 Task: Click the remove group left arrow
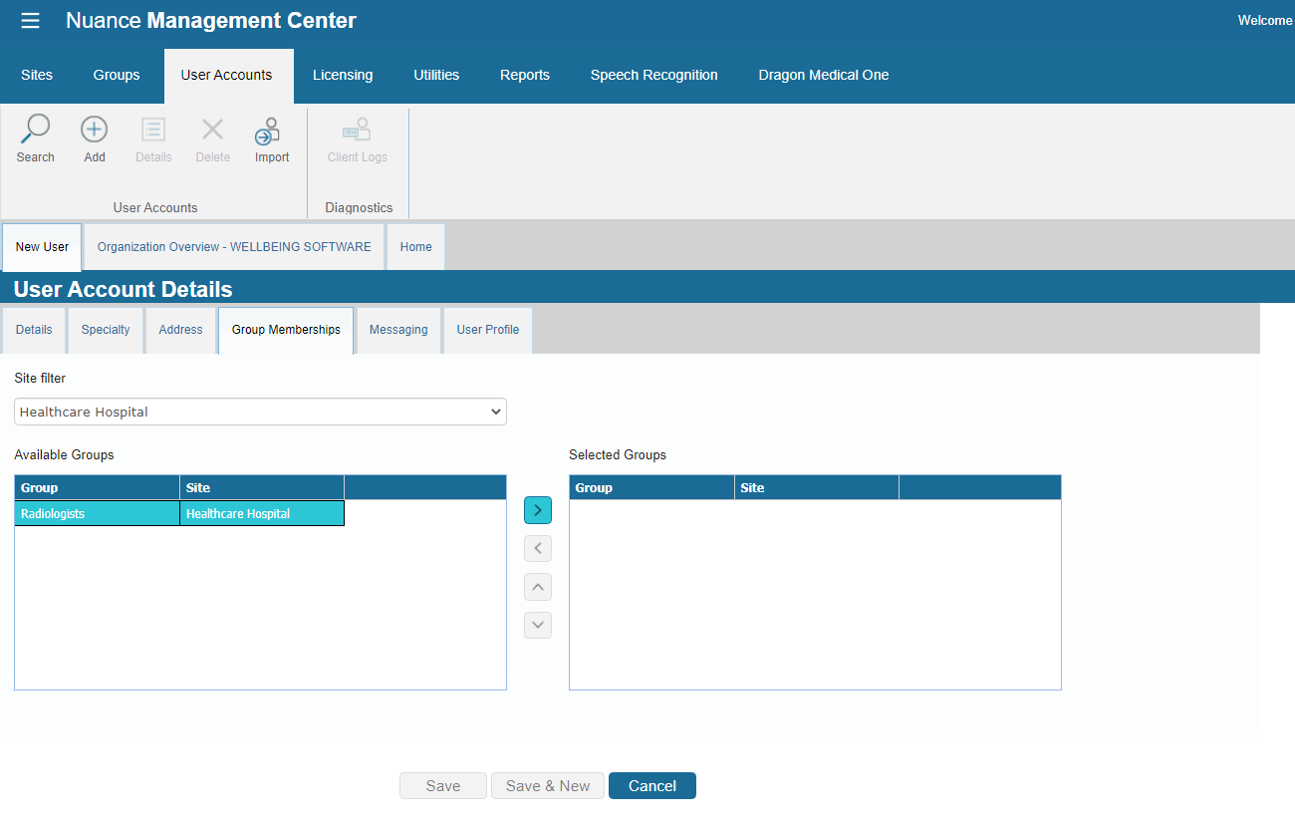pyautogui.click(x=538, y=548)
